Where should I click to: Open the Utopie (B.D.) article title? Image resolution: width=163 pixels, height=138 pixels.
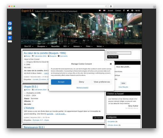pos(31,87)
